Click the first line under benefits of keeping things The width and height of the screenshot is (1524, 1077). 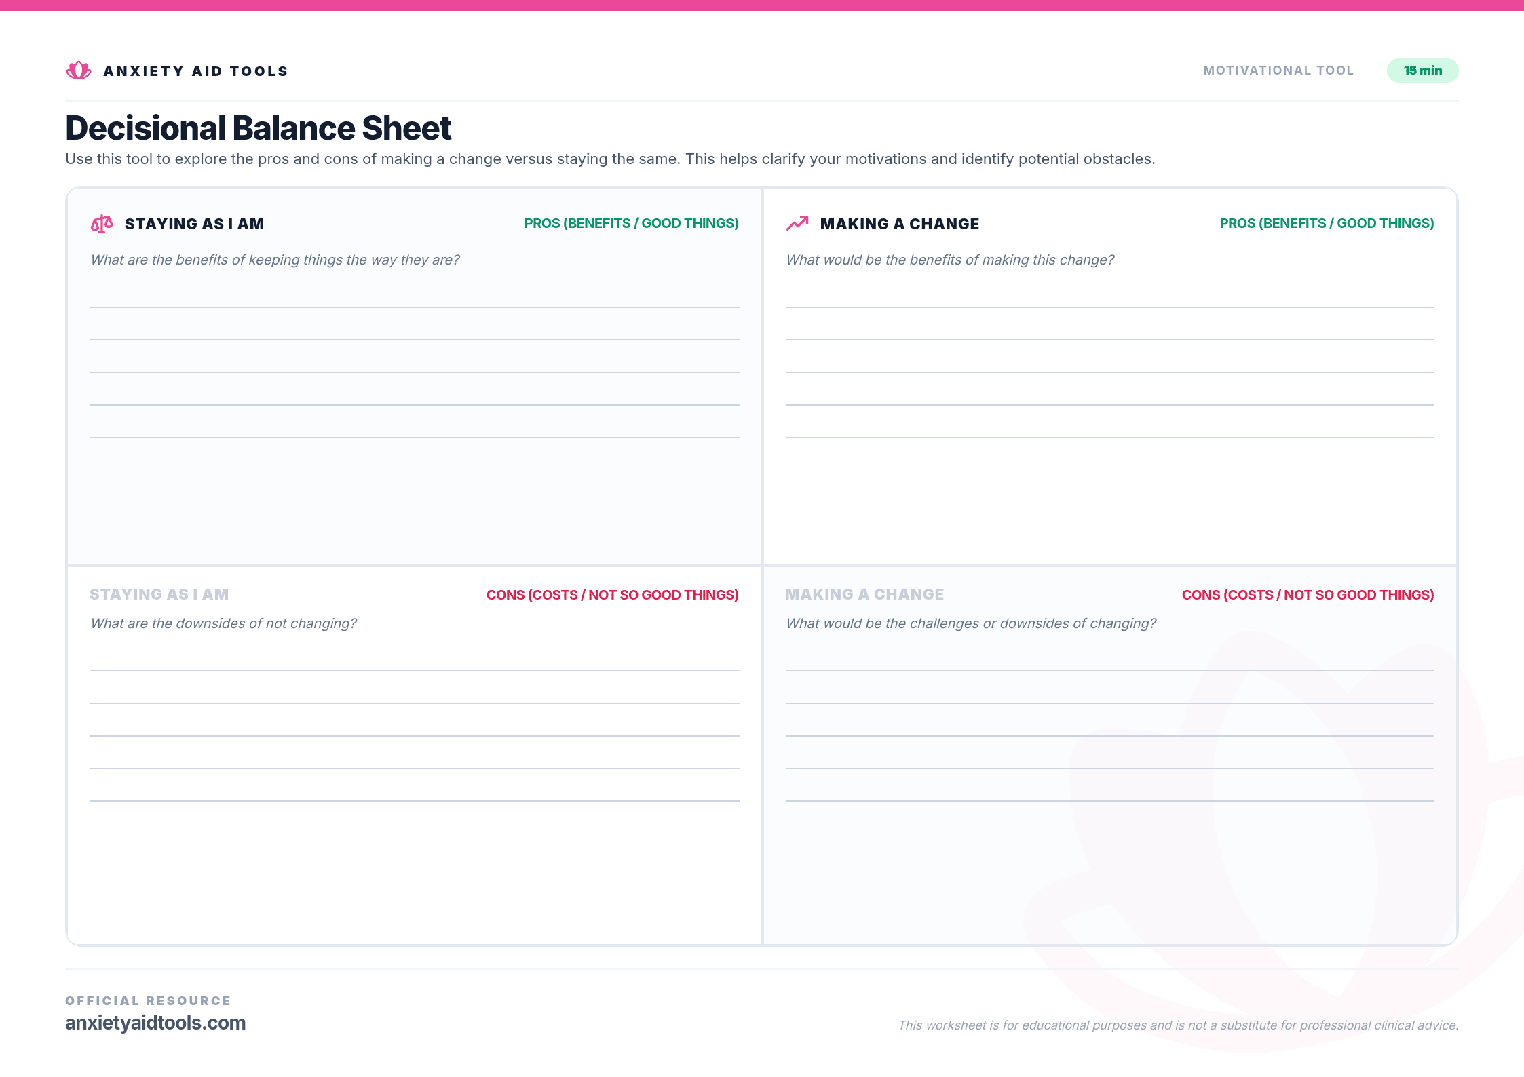coord(414,307)
